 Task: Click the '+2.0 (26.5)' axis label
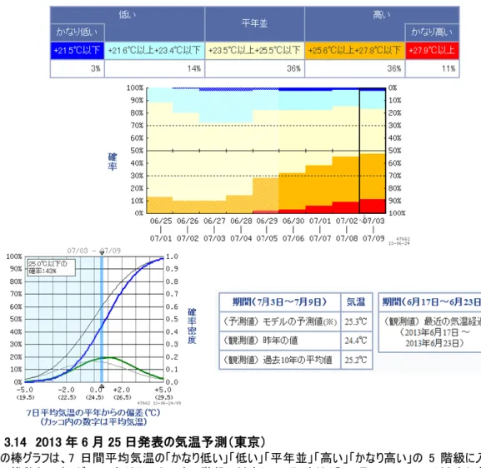122,393
